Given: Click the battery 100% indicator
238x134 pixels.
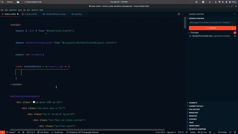Looking at the screenshot, I should (233, 2).
